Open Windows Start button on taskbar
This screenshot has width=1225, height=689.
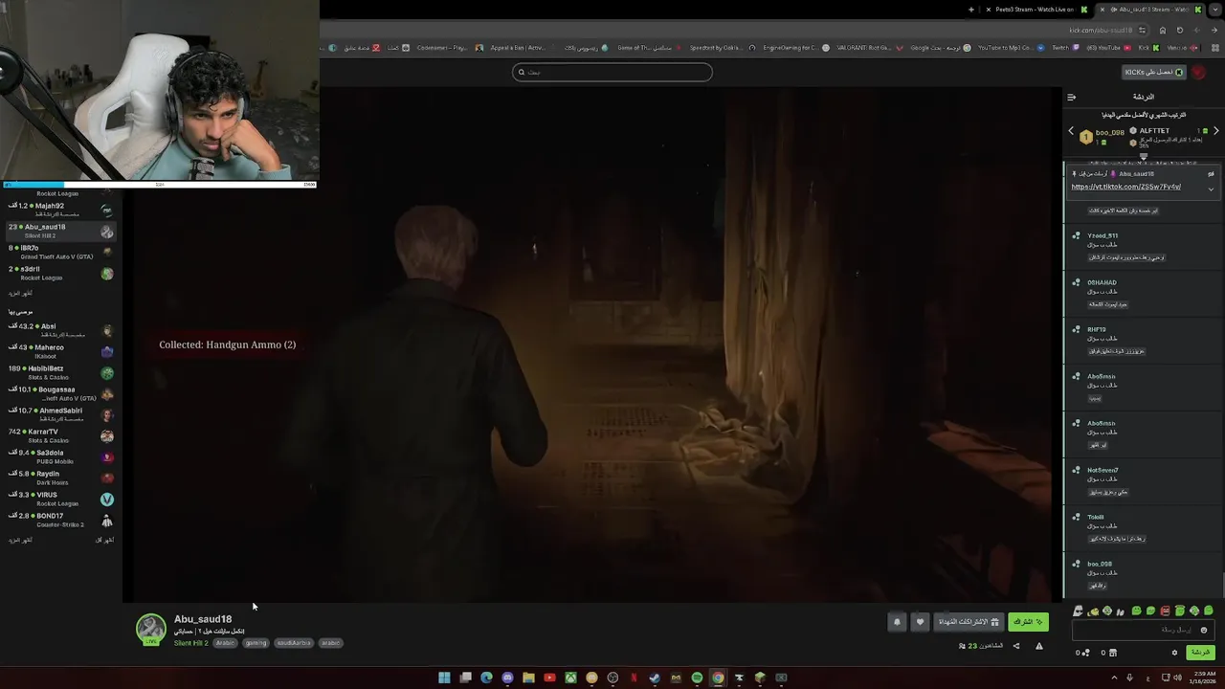[444, 678]
